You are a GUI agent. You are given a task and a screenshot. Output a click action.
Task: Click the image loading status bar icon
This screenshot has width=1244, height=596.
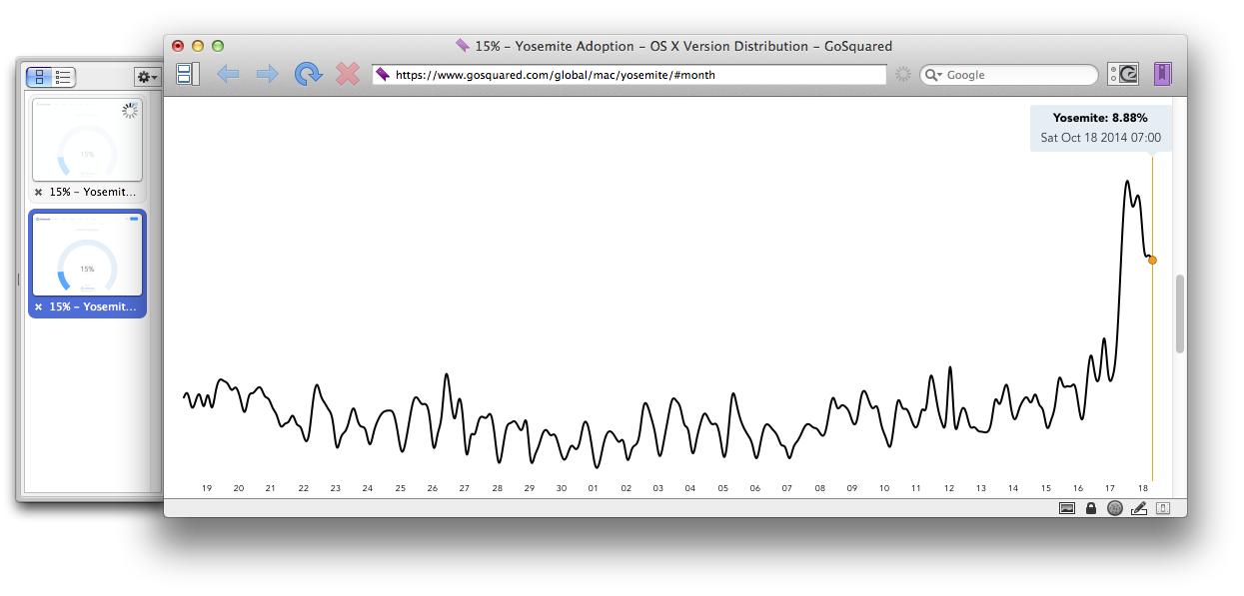(1067, 508)
